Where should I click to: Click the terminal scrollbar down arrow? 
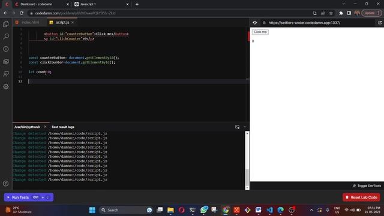point(247,188)
